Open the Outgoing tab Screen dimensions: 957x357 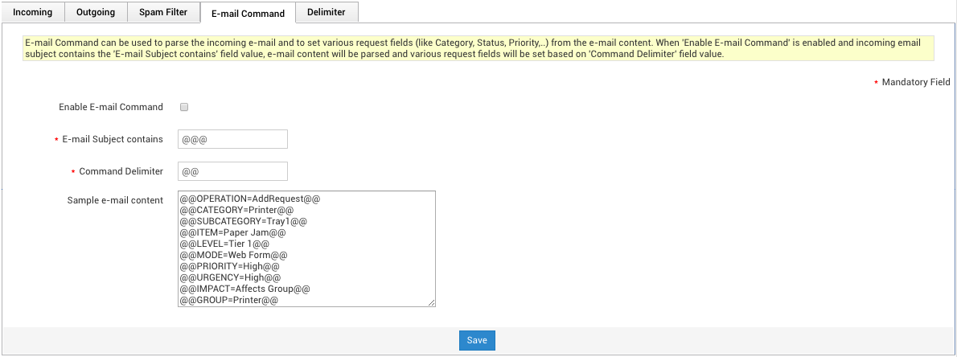(96, 12)
